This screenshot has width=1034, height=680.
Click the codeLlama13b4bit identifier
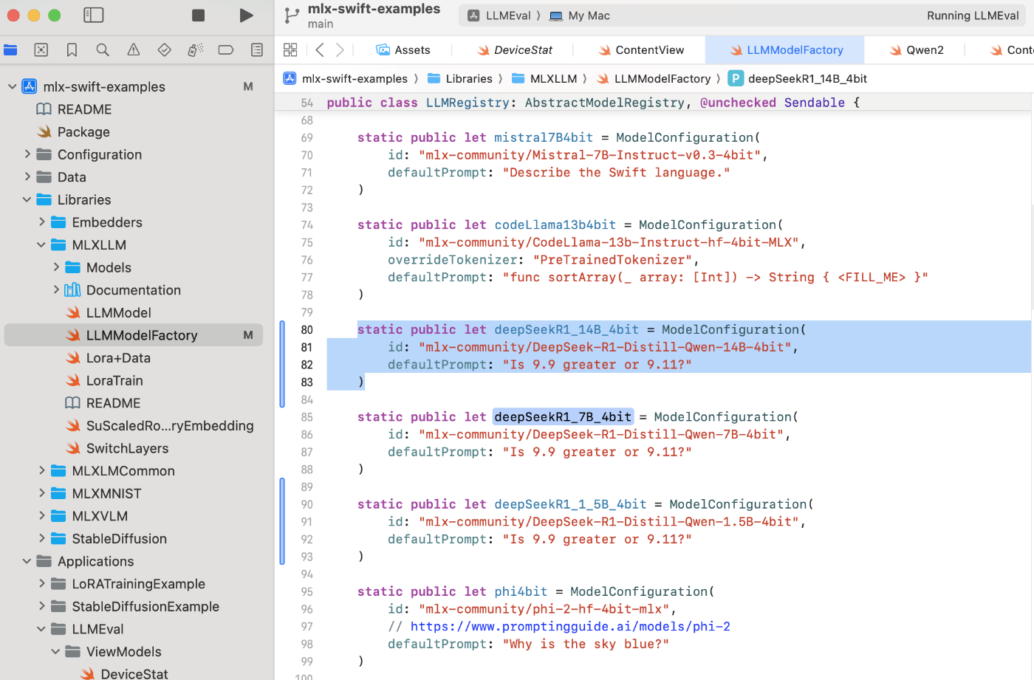555,224
